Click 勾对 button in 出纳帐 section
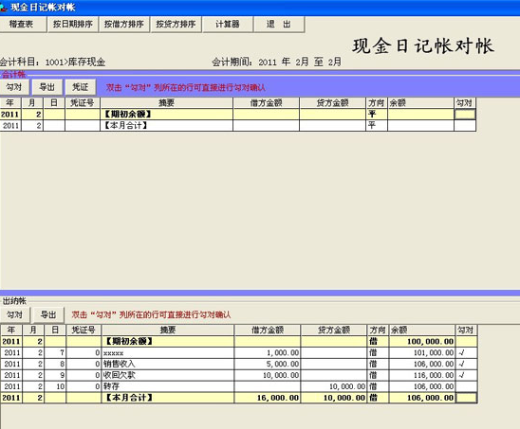The image size is (520, 429). (x=15, y=314)
